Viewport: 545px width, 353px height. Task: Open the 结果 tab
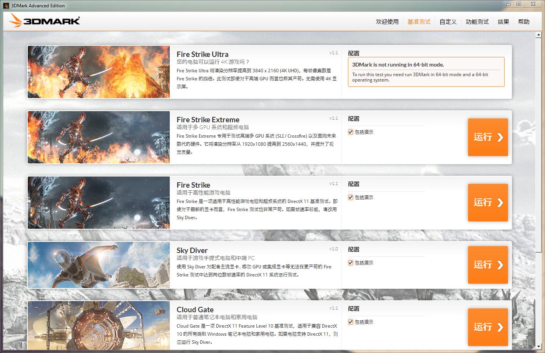pos(503,22)
